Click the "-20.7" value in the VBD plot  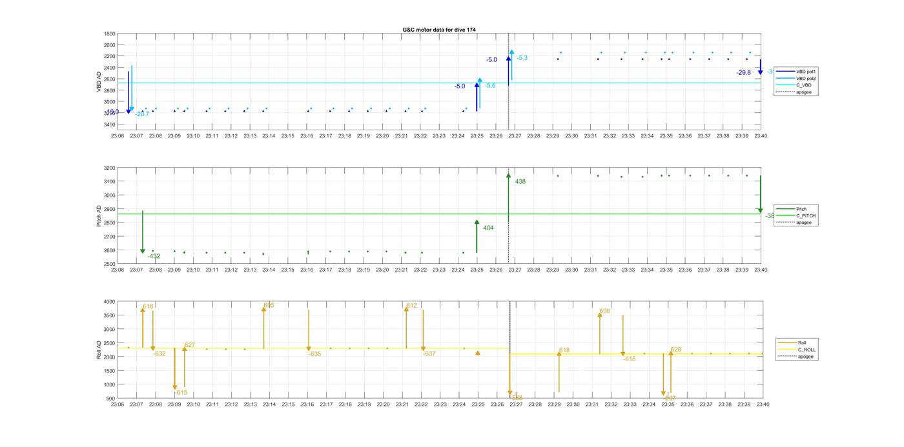(x=142, y=114)
